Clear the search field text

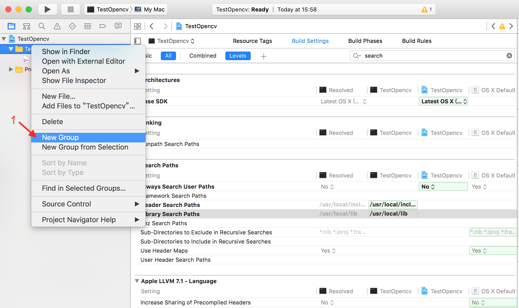pyautogui.click(x=509, y=56)
